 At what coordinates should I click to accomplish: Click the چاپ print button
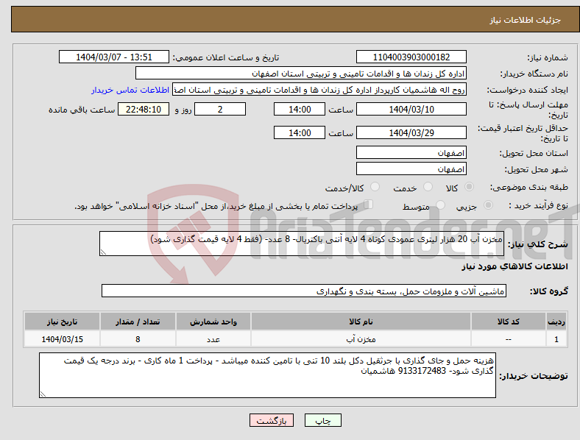pos(323,420)
